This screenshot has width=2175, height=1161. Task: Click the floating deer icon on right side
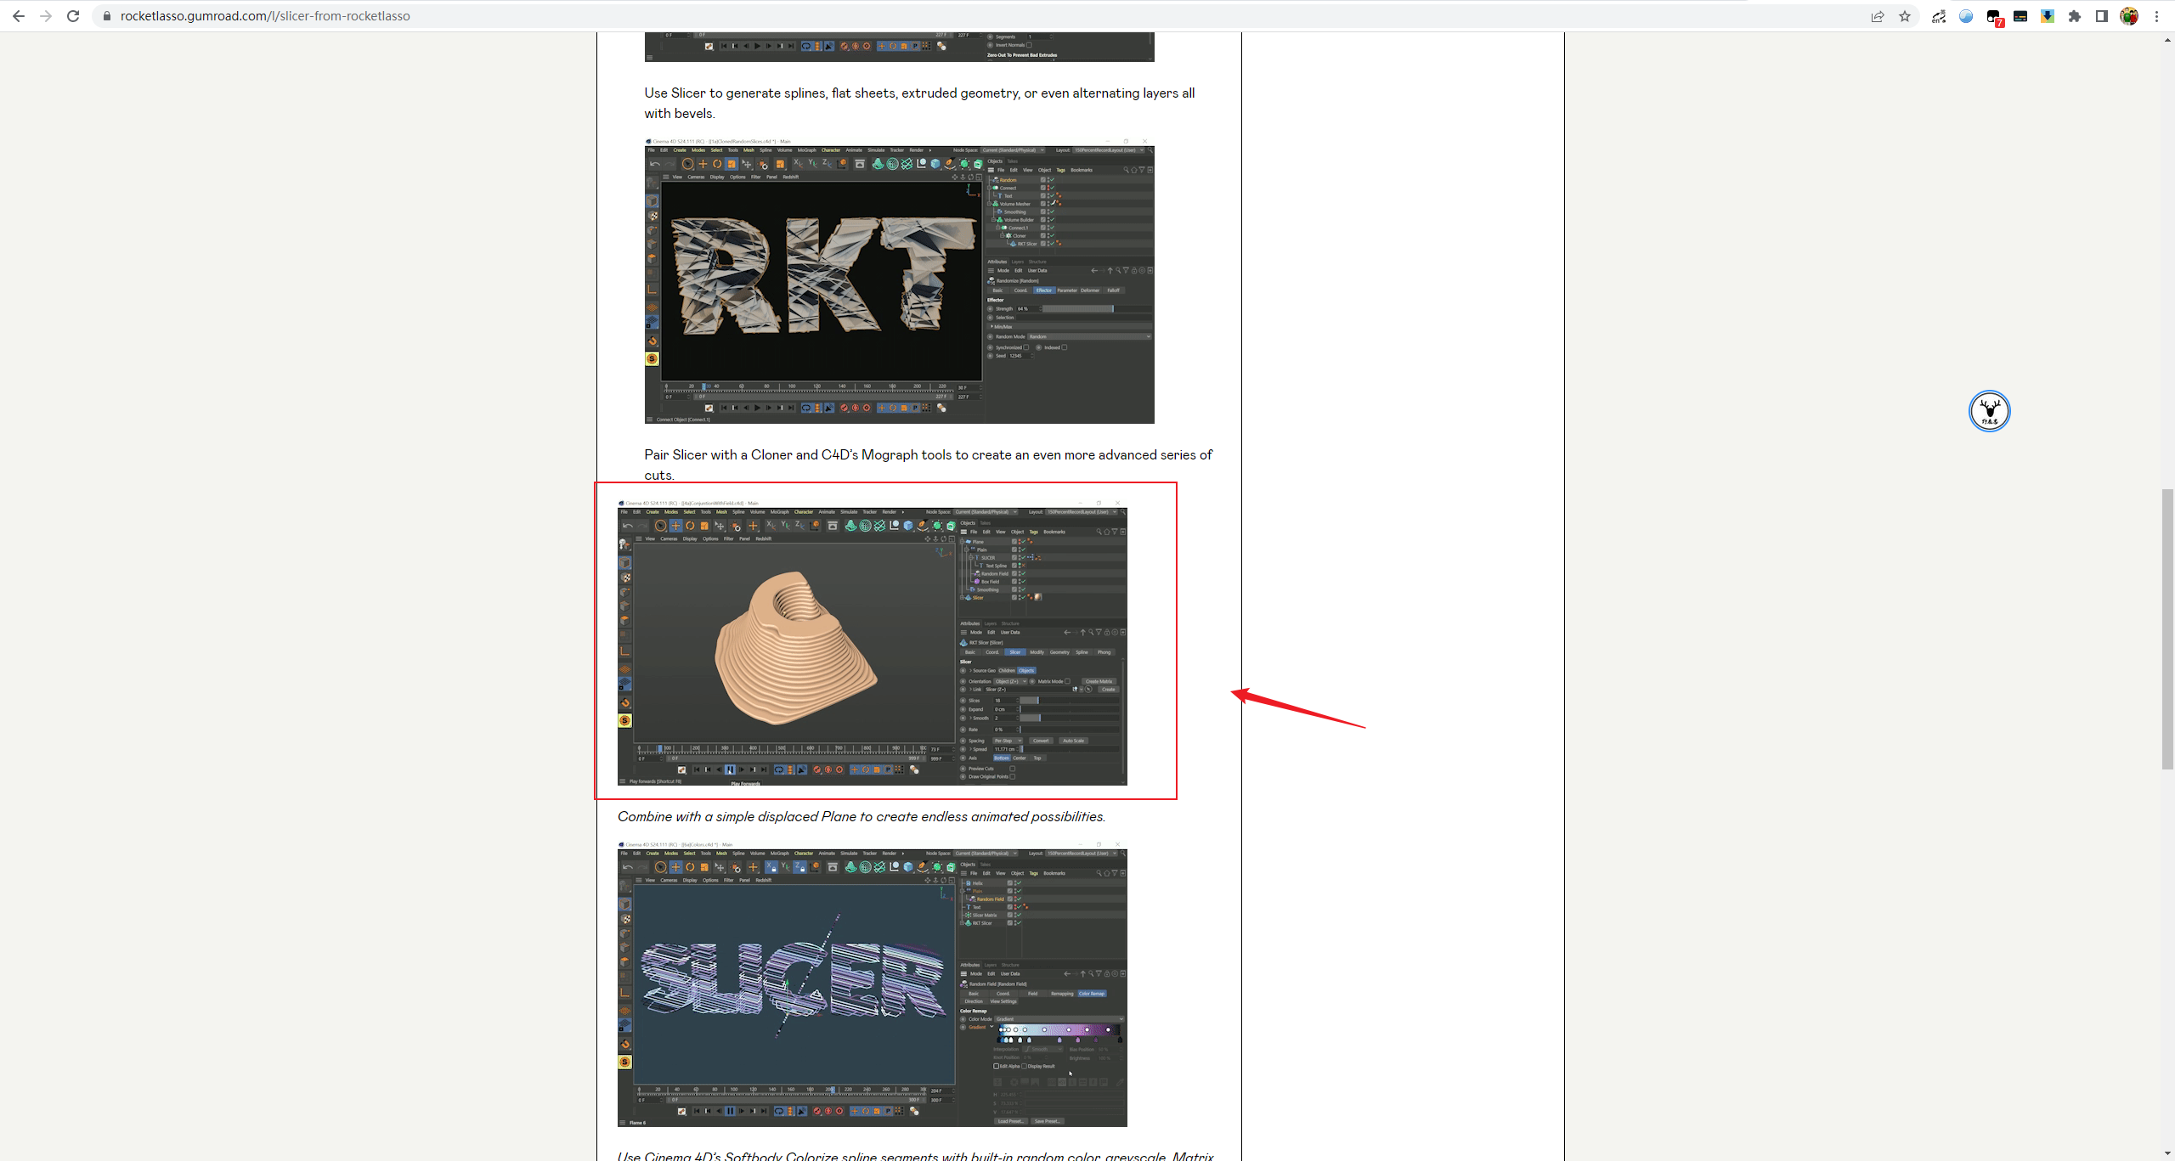[1989, 411]
